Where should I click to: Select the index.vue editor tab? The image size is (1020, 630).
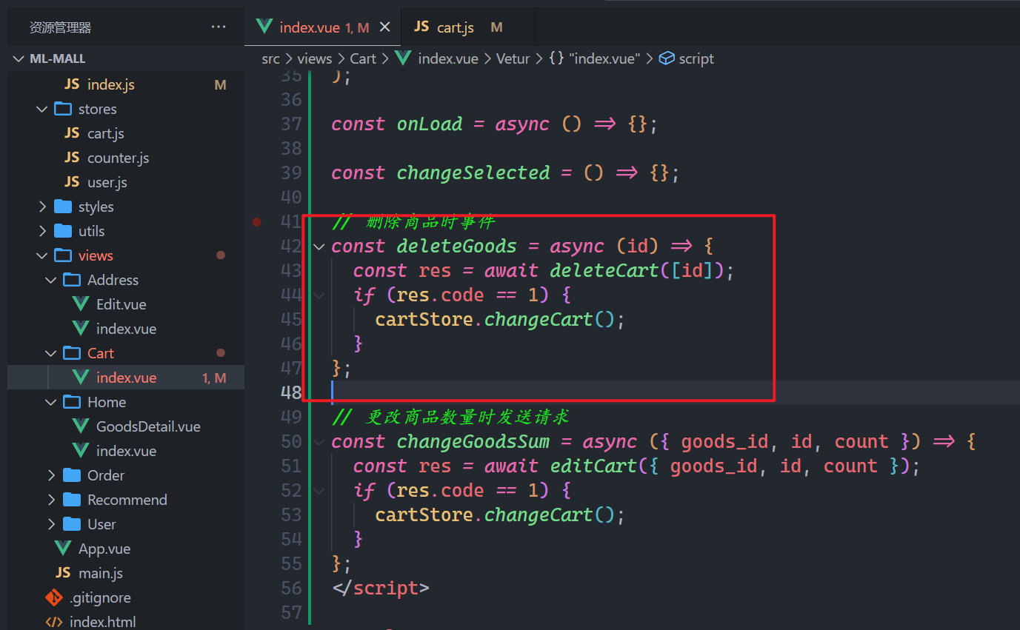(323, 27)
